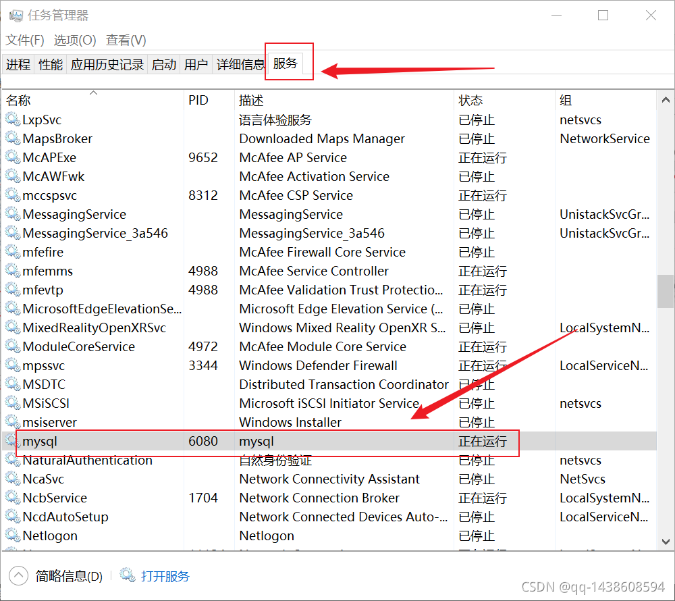675x601 pixels.
Task: Click the gear icon beside MapsBroker
Action: pos(12,138)
